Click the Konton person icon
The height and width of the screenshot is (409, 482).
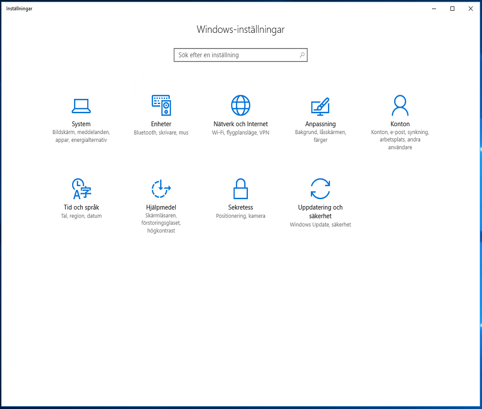(400, 105)
